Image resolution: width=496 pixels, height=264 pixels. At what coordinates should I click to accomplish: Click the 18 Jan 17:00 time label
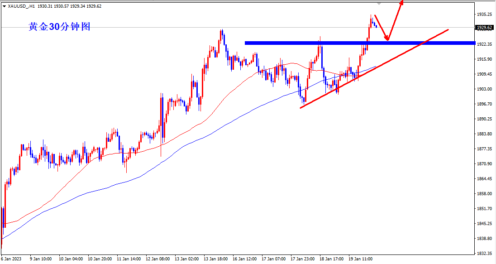pos(332,259)
